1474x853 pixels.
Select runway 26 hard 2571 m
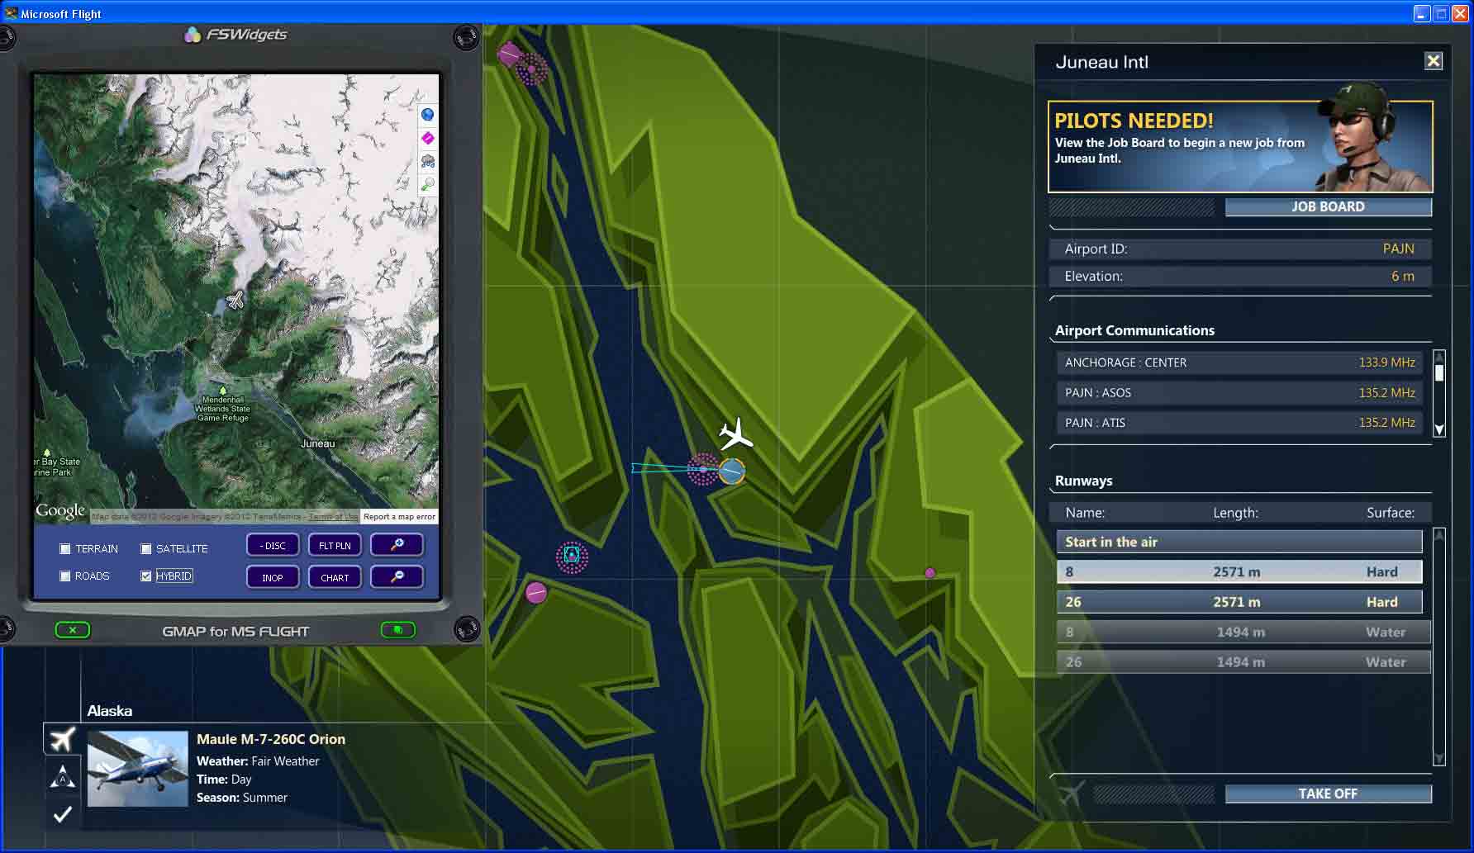[x=1239, y=602]
